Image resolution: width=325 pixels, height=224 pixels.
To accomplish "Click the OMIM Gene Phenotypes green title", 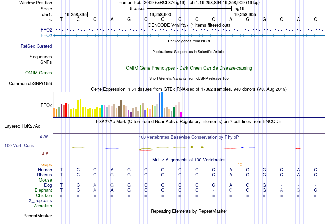I will click(189, 68).
